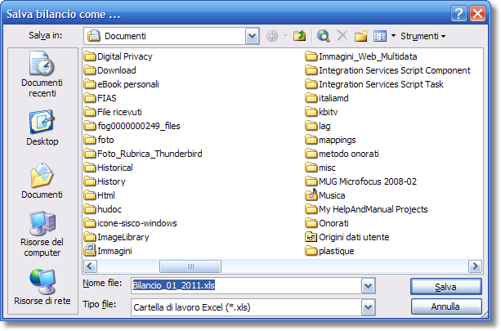Select the History folder
The width and height of the screenshot is (501, 331).
point(105,181)
